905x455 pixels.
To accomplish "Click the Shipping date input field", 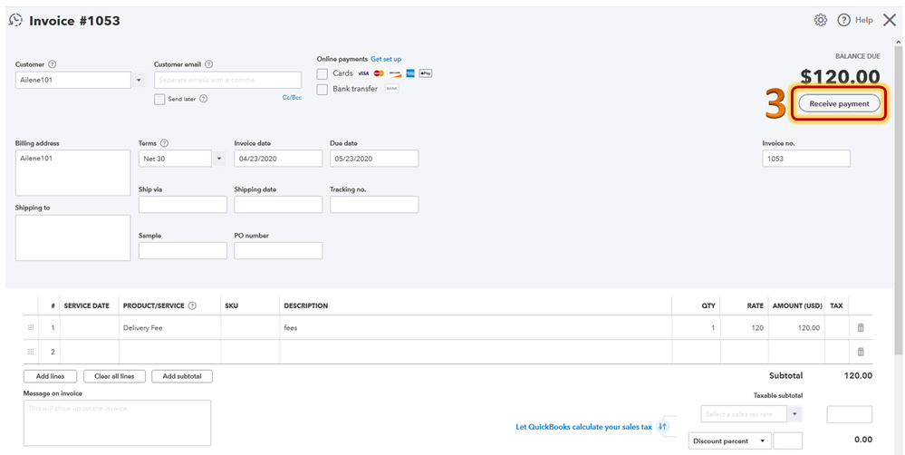I will click(x=278, y=205).
